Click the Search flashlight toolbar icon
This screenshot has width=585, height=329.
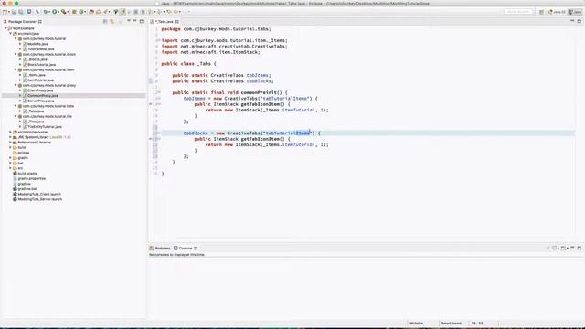[x=106, y=12]
